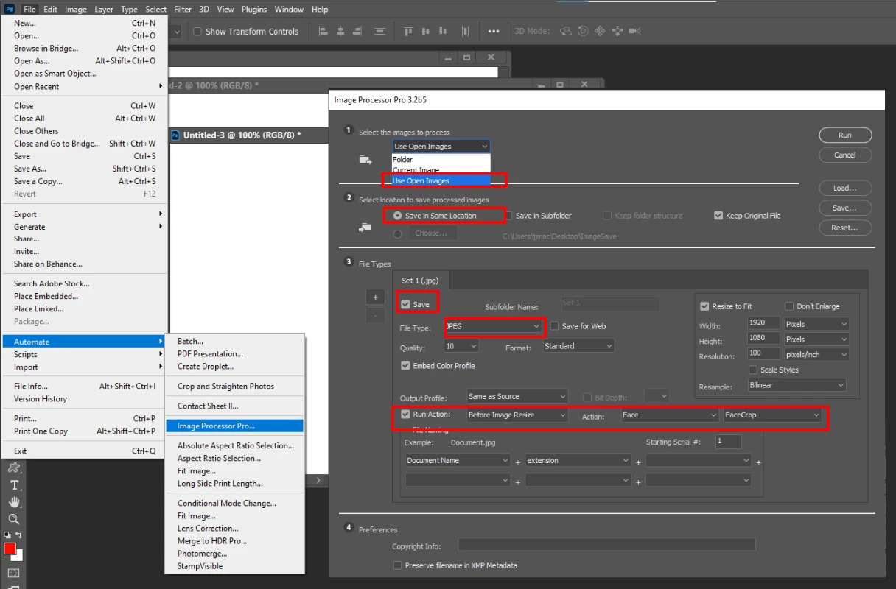This screenshot has height=589, width=896.
Task: Click the save-location folder icon in step 2
Action: (x=365, y=228)
